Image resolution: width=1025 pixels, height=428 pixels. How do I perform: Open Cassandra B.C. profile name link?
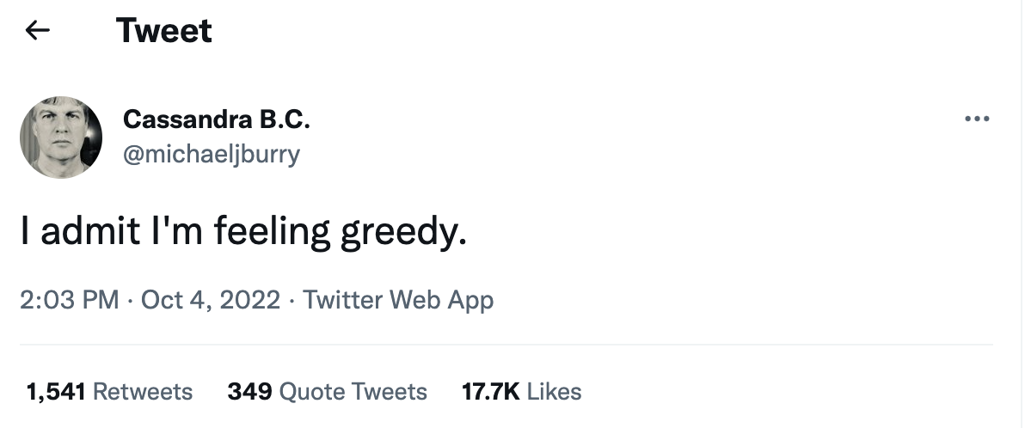(216, 119)
